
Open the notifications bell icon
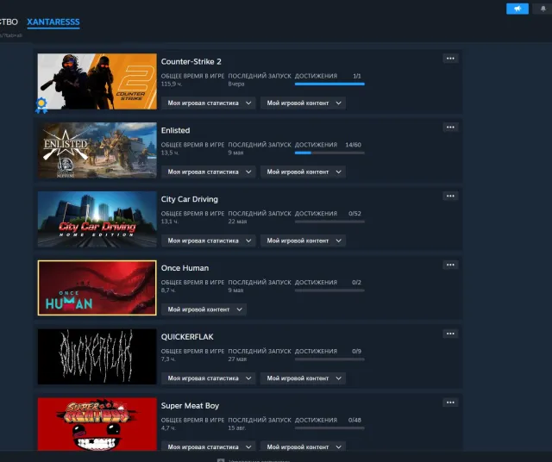[543, 9]
